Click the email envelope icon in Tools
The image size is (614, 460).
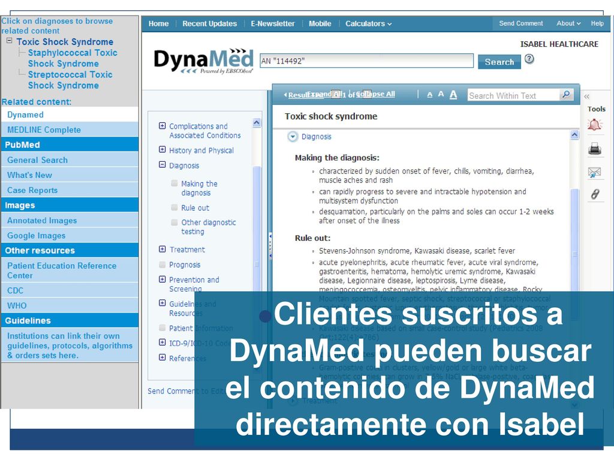[594, 172]
